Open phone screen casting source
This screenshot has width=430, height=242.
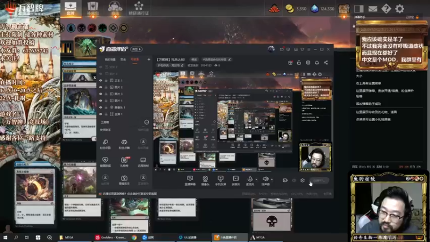pyautogui.click(x=220, y=181)
